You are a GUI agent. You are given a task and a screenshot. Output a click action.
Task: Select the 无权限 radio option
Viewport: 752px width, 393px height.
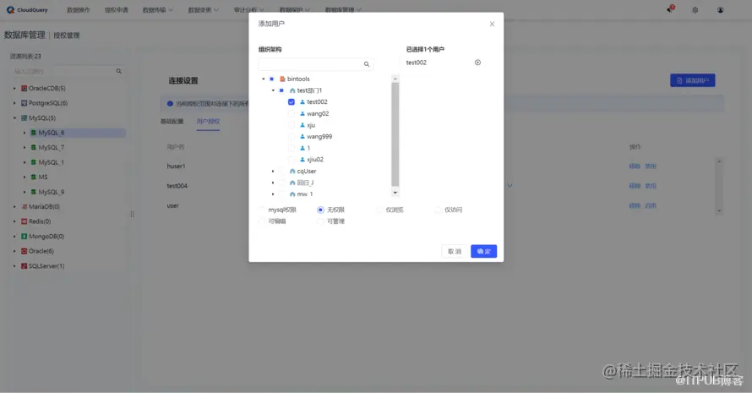(x=320, y=210)
